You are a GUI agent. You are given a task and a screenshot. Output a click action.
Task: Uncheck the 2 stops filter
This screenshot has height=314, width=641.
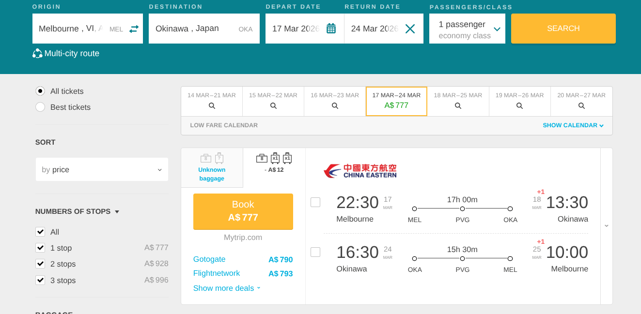[x=40, y=264]
